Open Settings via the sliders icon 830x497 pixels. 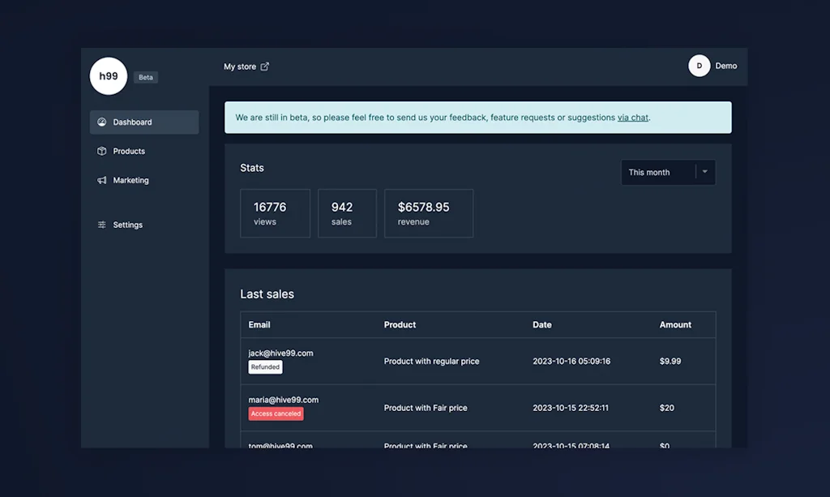point(101,225)
